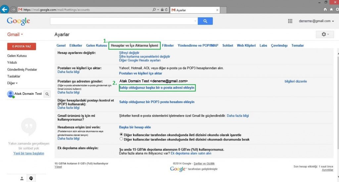The image size is (339, 182).
Task: Click the padlock security icon in address bar
Action: tap(162, 10)
